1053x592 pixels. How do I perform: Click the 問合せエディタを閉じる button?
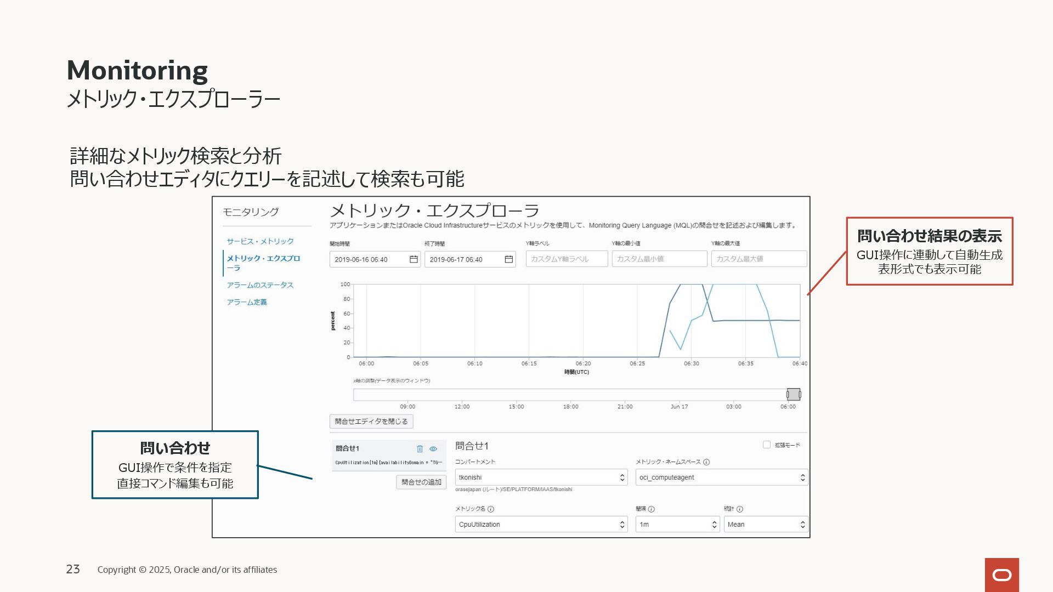(371, 422)
